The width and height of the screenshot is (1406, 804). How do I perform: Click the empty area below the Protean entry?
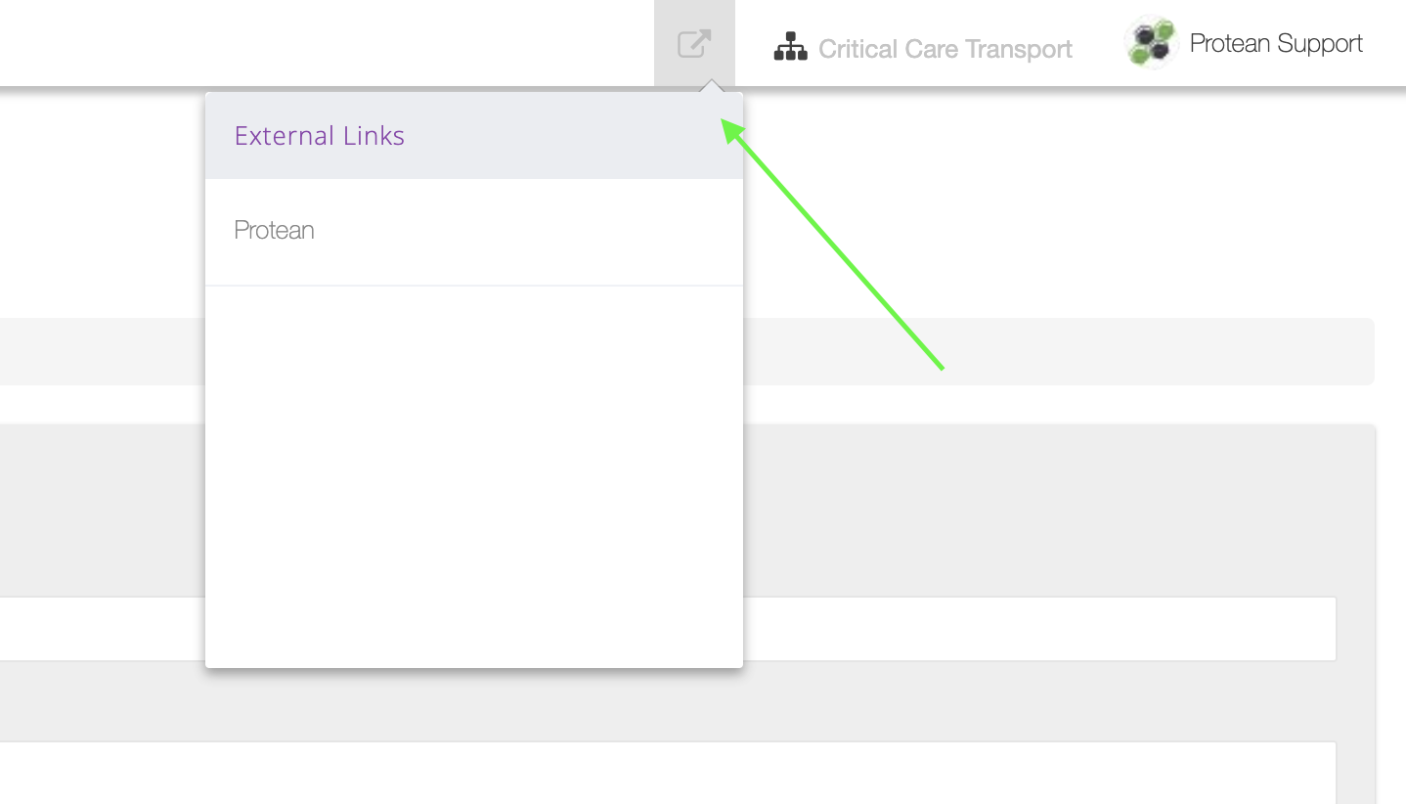click(x=474, y=476)
